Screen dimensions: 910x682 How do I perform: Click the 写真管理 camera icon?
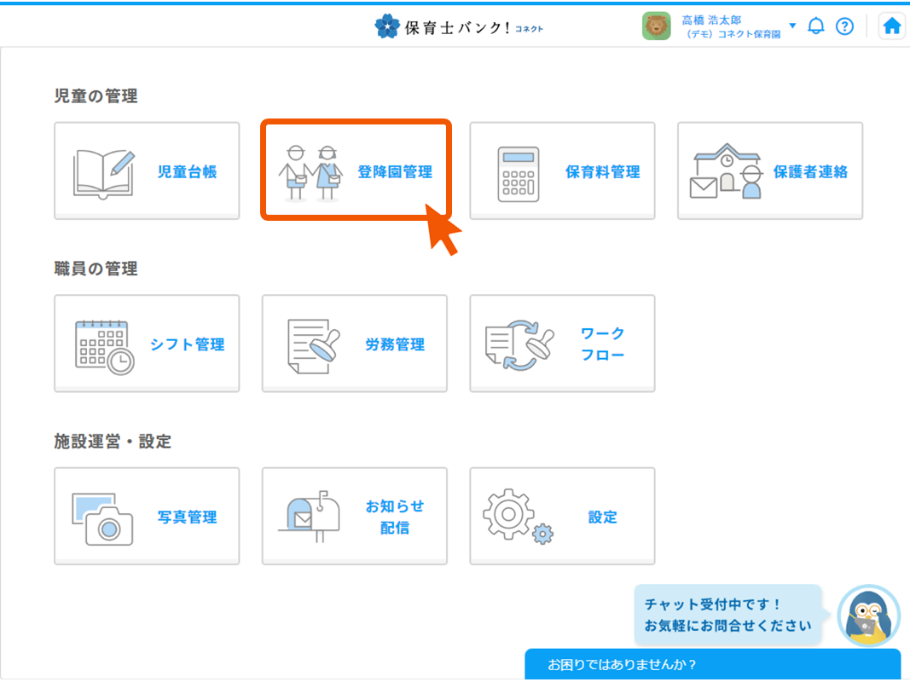click(146, 516)
